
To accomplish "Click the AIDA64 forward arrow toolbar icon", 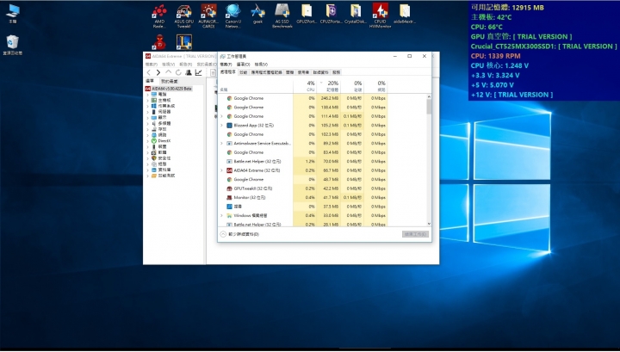I will point(158,72).
